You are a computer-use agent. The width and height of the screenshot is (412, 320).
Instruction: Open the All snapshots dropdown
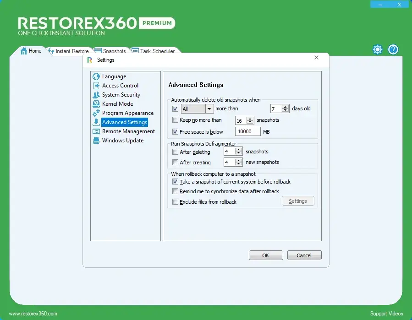(209, 109)
